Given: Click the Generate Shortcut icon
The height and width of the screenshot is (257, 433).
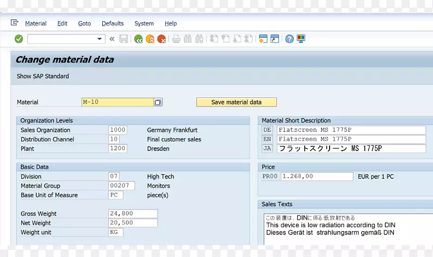Looking at the screenshot, I should click(275, 39).
